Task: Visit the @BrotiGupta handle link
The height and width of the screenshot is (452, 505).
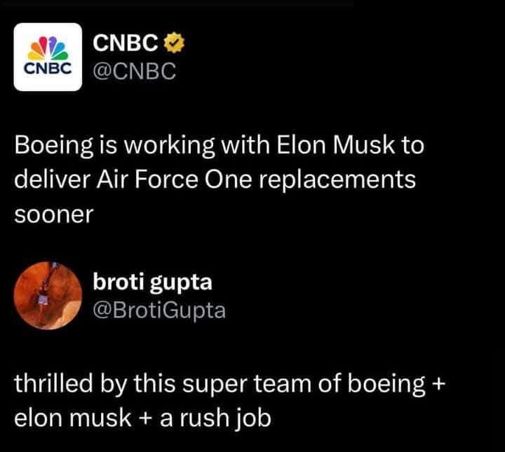Action: point(159,309)
